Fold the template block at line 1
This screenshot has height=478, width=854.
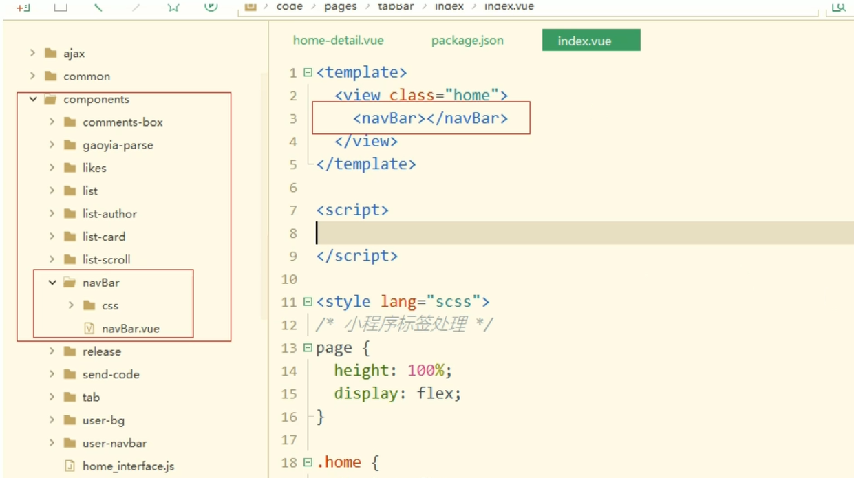(x=308, y=72)
